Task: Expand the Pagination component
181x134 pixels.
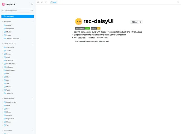Action: click(18, 119)
